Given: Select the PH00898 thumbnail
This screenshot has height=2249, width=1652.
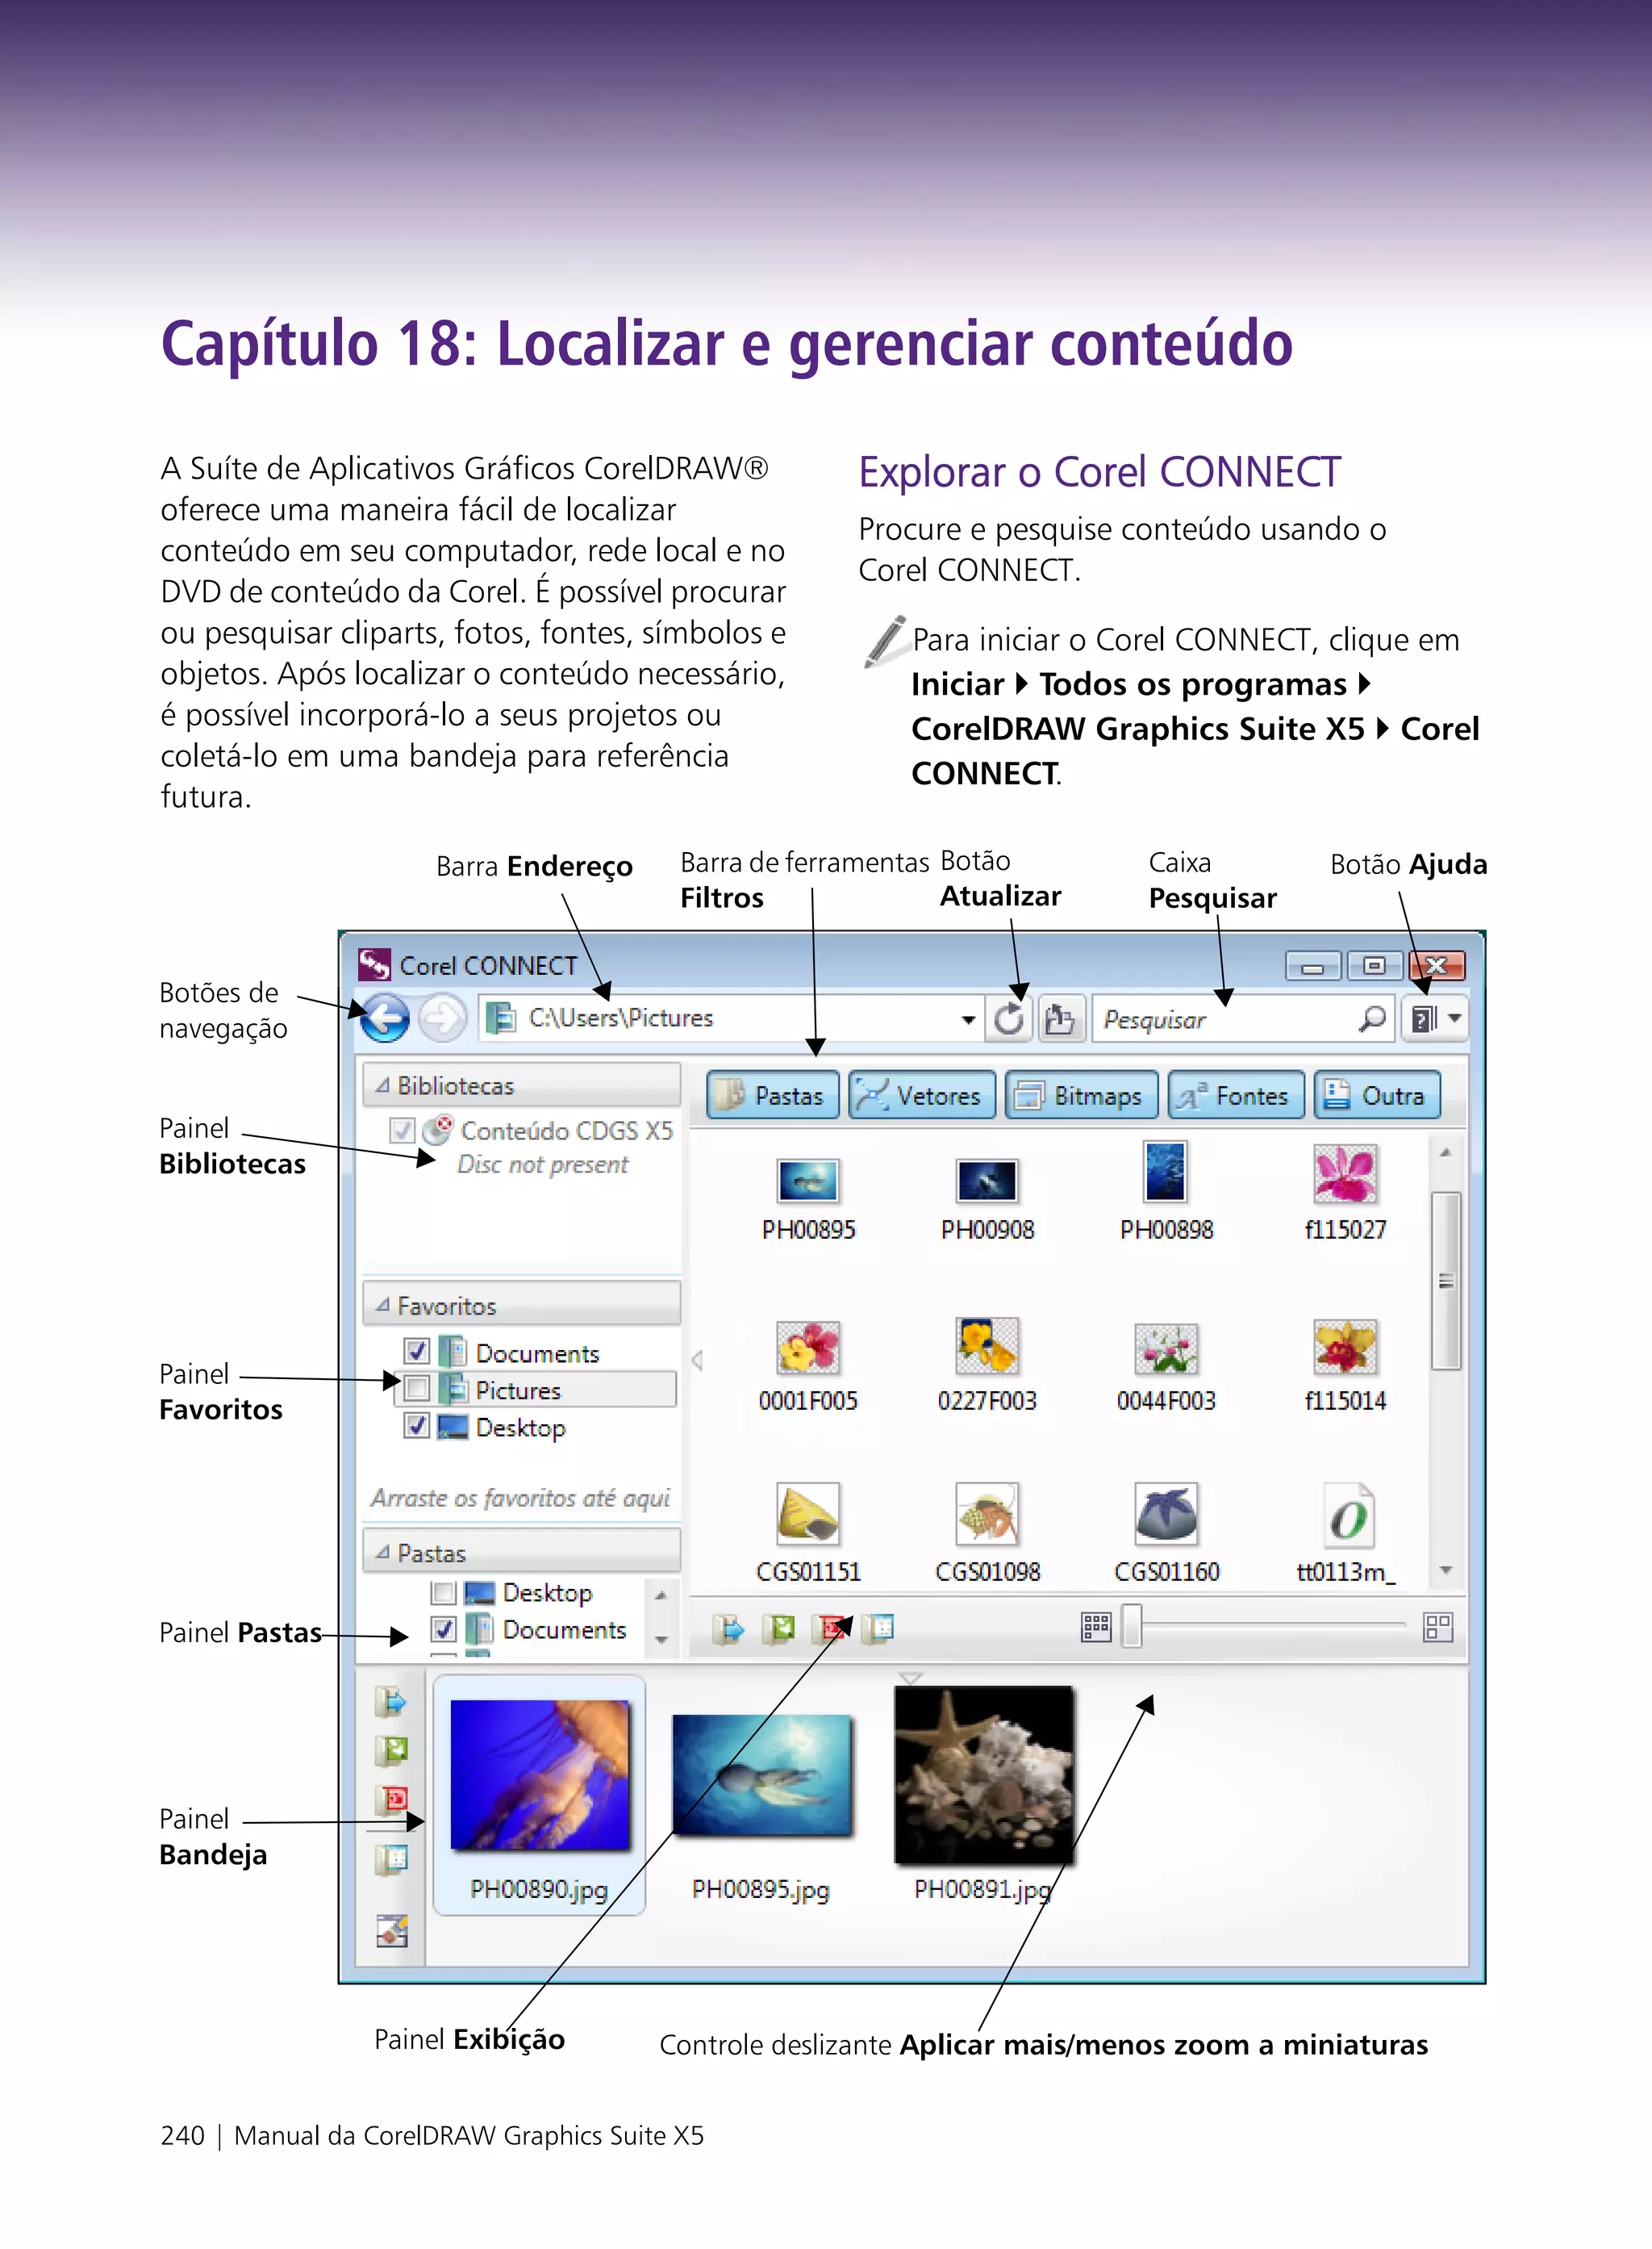Looking at the screenshot, I should click(x=1166, y=1171).
